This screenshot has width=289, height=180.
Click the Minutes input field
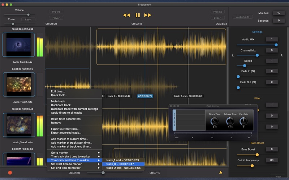[279, 13]
